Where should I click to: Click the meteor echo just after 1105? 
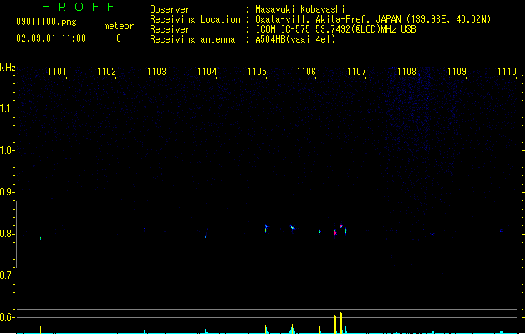coord(266,228)
